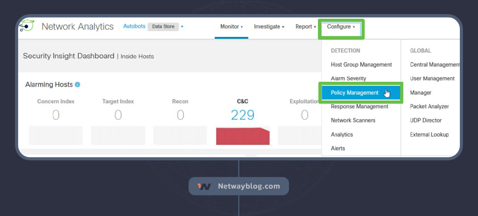Select Policy Management from the menu
Viewport: 478px width, 216px height.
click(x=355, y=93)
